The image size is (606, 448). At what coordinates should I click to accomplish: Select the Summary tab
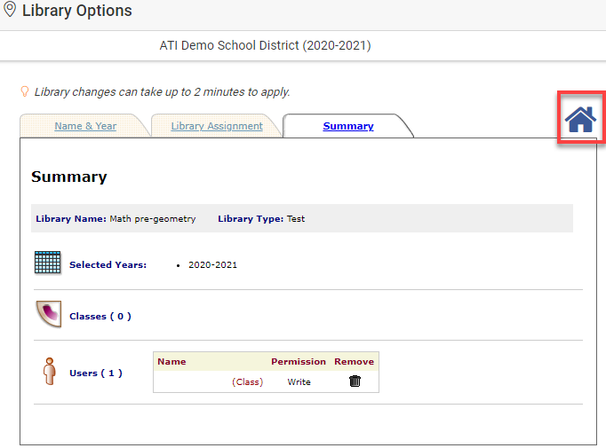click(347, 126)
